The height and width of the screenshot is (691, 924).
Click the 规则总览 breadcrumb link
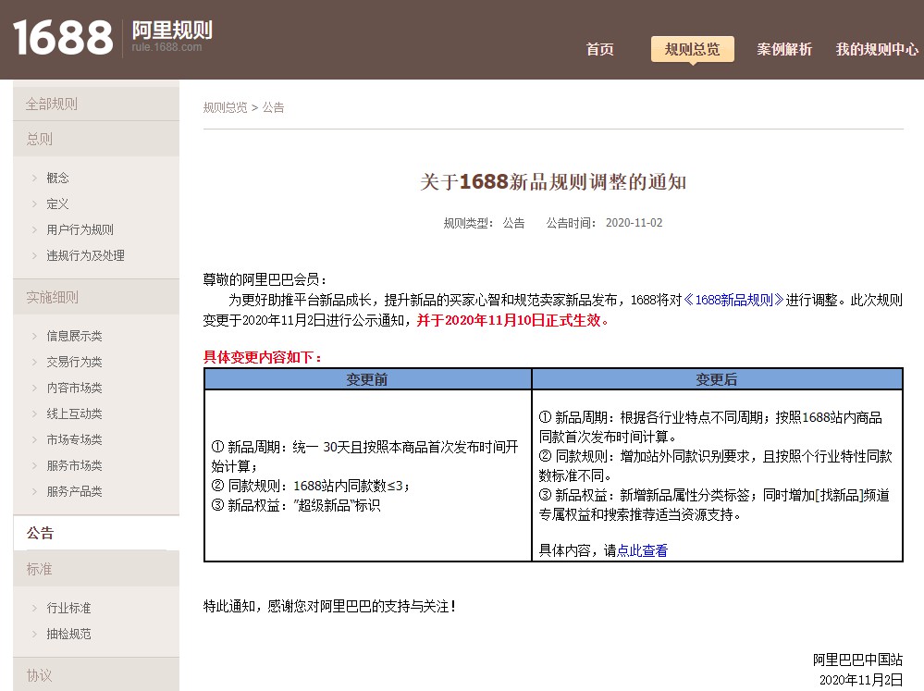coord(225,107)
